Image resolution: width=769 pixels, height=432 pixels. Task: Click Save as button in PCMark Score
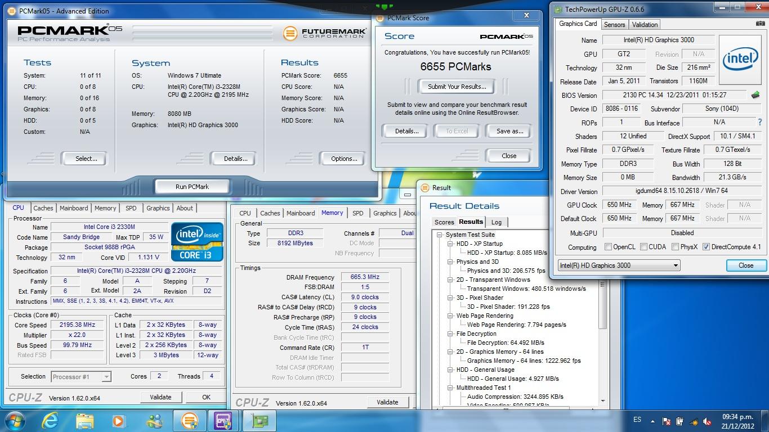pos(509,131)
